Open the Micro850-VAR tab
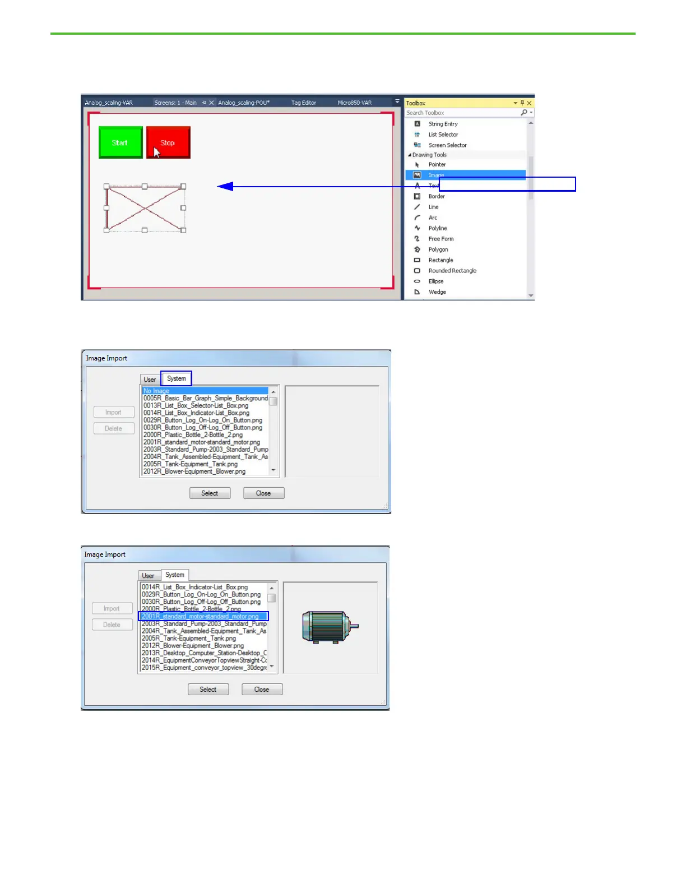Viewport: 686px width, 888px height. 355,103
